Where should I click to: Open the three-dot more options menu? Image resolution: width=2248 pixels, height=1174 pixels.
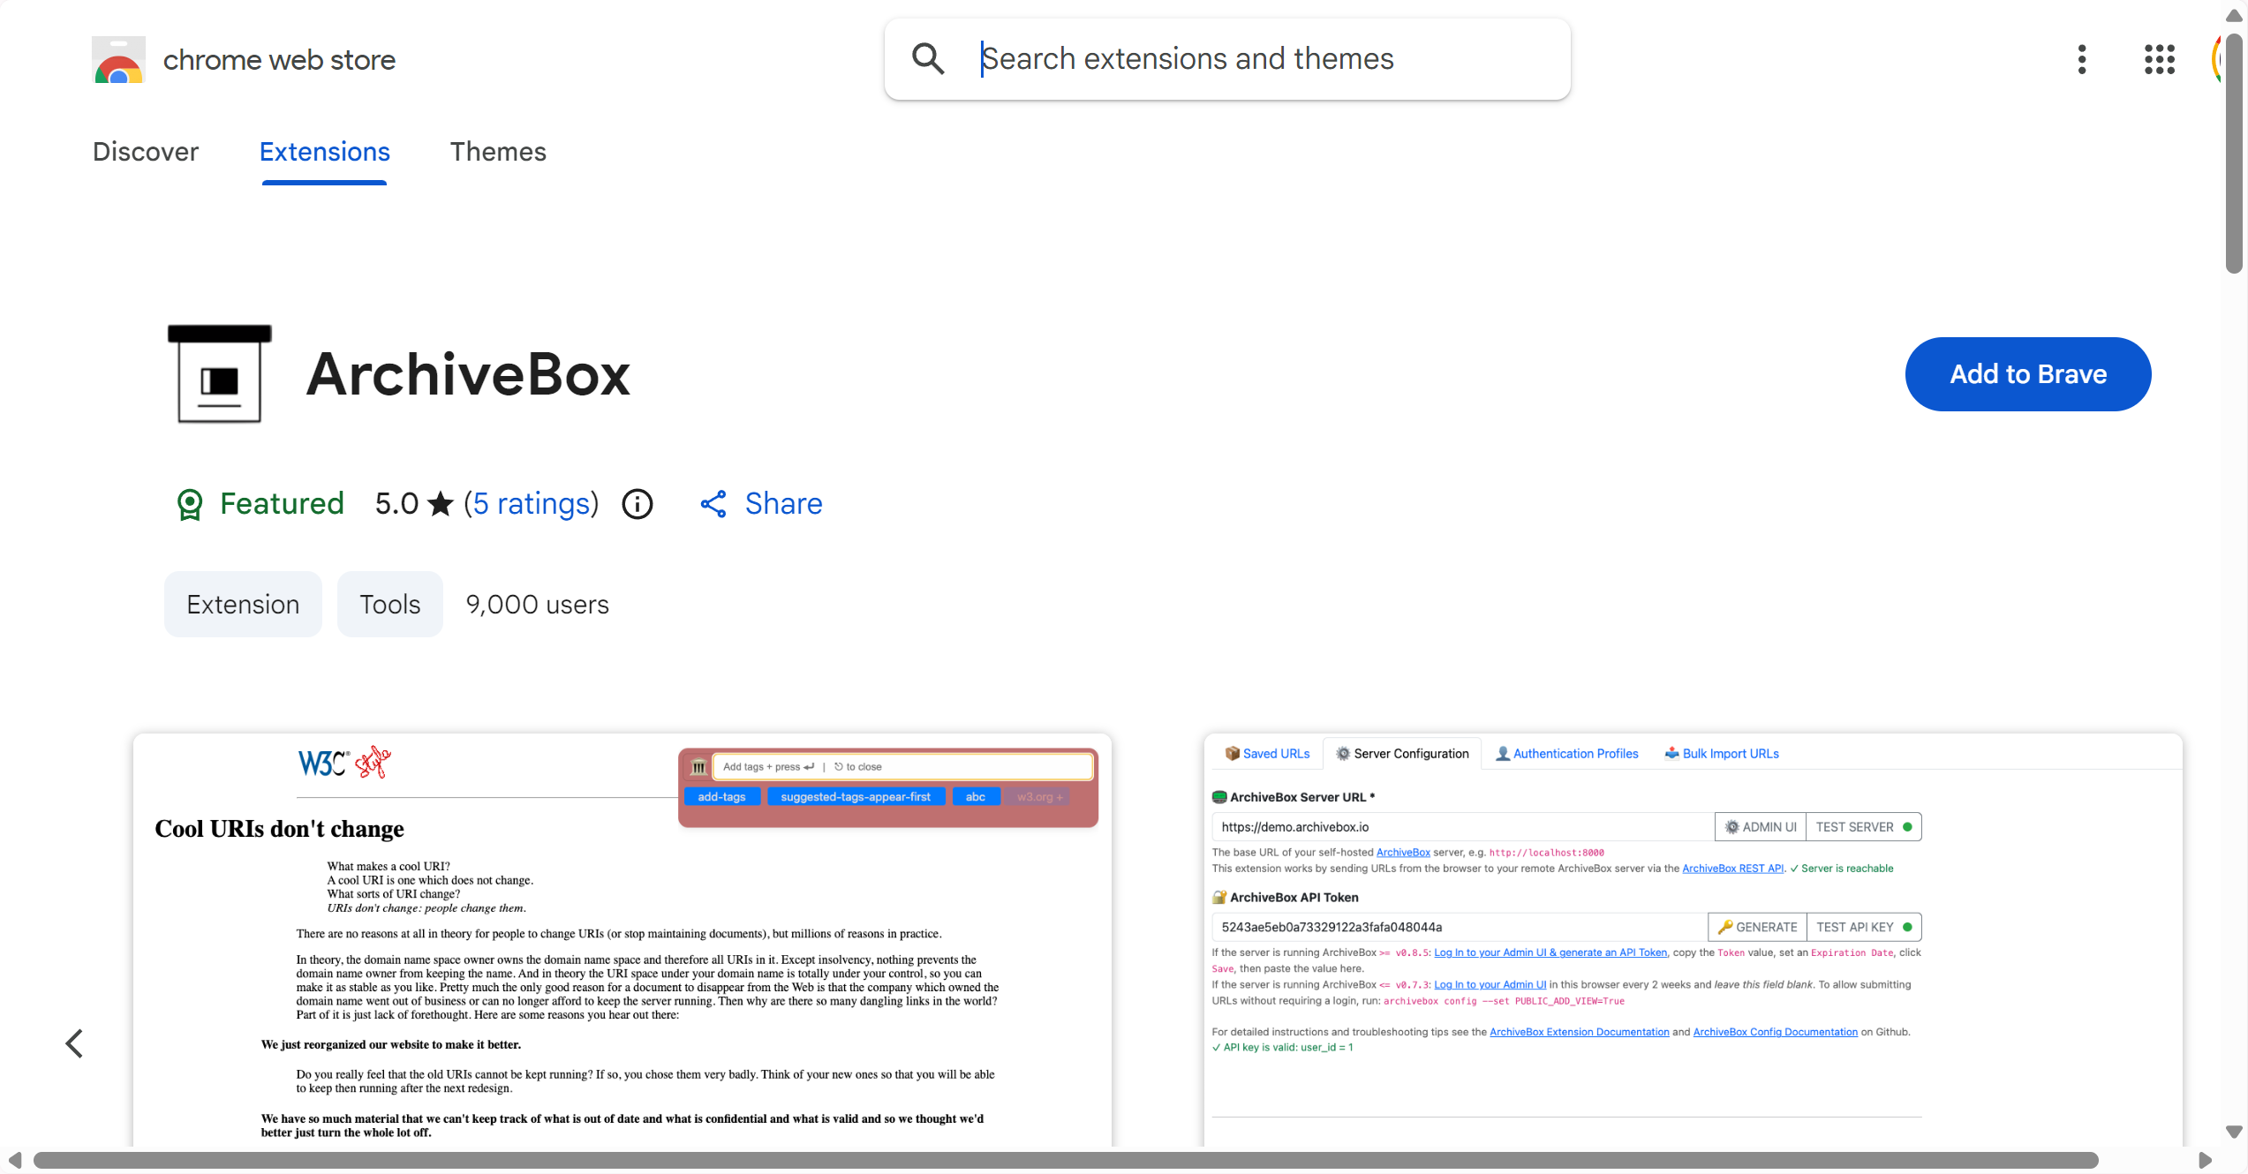pos(2082,59)
